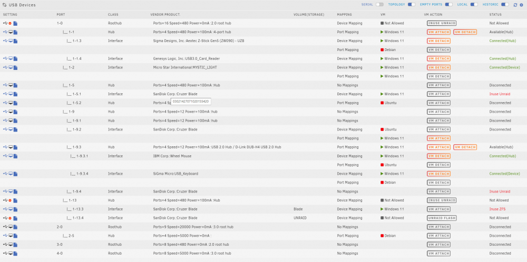Toggle the Historic switch off
The width and height of the screenshot is (527, 262).
(x=505, y=5)
